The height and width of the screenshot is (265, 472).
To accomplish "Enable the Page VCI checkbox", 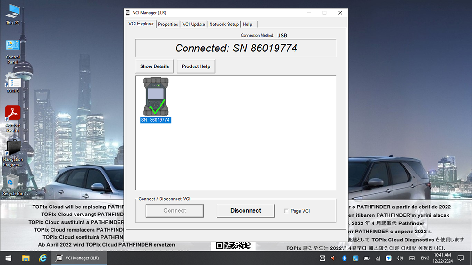I will point(287,211).
